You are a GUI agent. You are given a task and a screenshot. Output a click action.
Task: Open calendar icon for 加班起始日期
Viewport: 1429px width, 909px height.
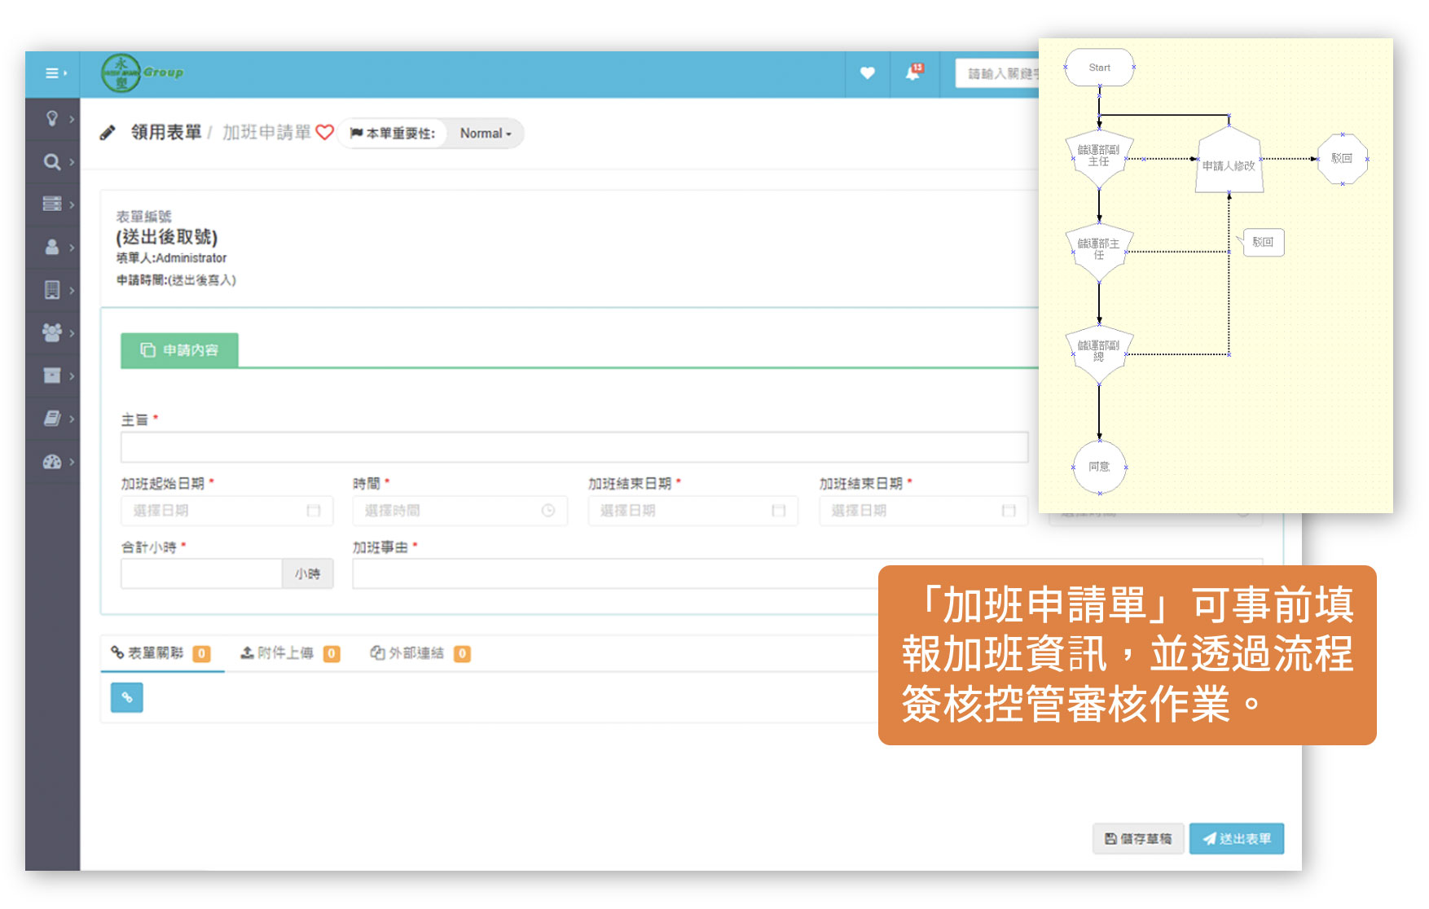click(x=313, y=511)
